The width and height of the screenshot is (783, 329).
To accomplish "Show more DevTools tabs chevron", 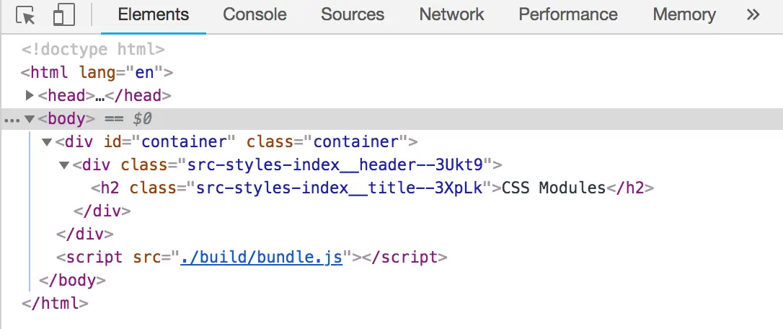I will pos(753,14).
